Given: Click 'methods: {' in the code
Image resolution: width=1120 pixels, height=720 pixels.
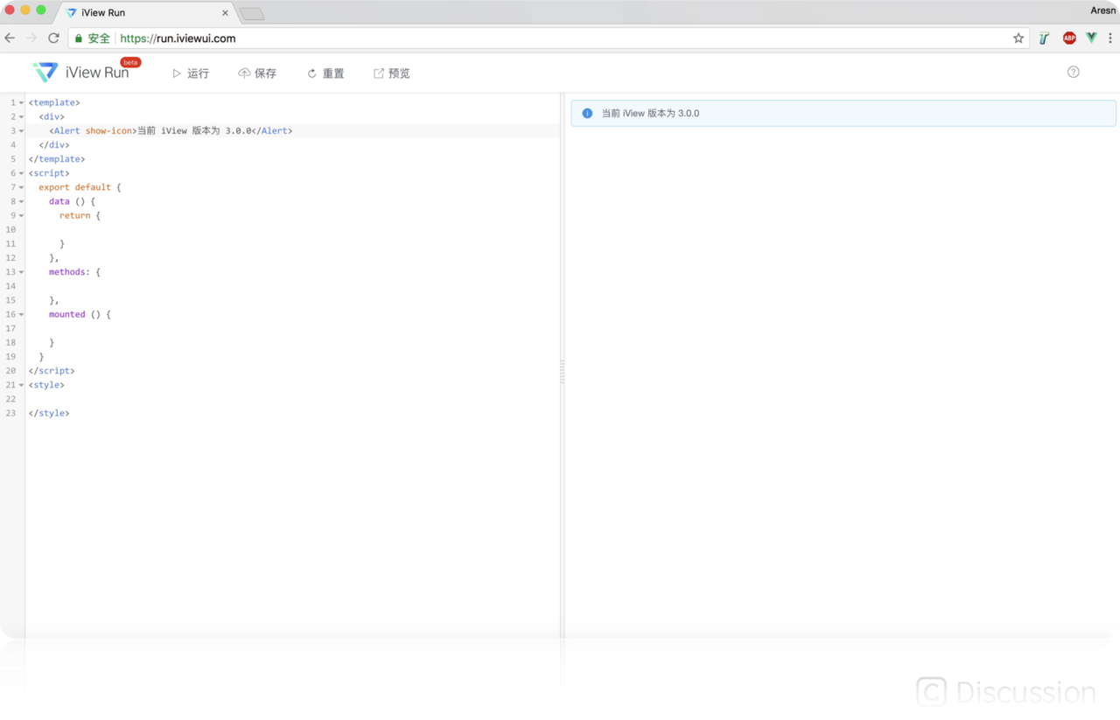Looking at the screenshot, I should [74, 272].
